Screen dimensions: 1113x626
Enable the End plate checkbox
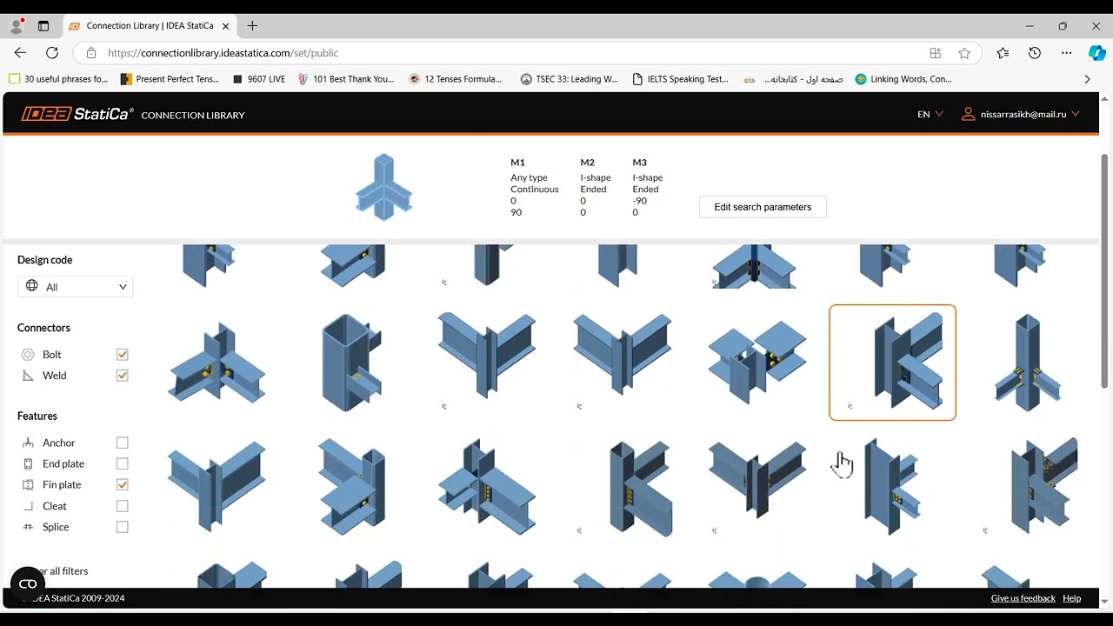(122, 464)
